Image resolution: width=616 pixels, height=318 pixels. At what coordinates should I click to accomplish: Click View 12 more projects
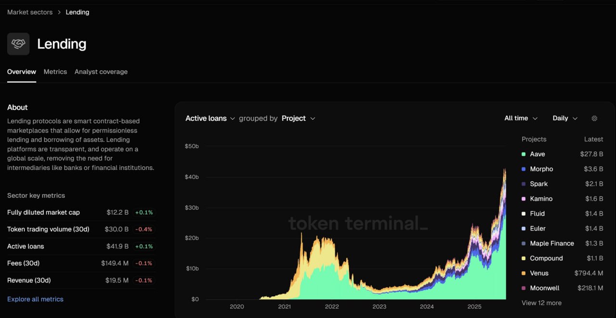541,303
